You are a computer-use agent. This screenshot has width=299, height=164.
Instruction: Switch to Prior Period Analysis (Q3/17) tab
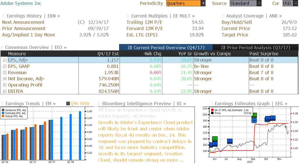[x=255, y=48]
